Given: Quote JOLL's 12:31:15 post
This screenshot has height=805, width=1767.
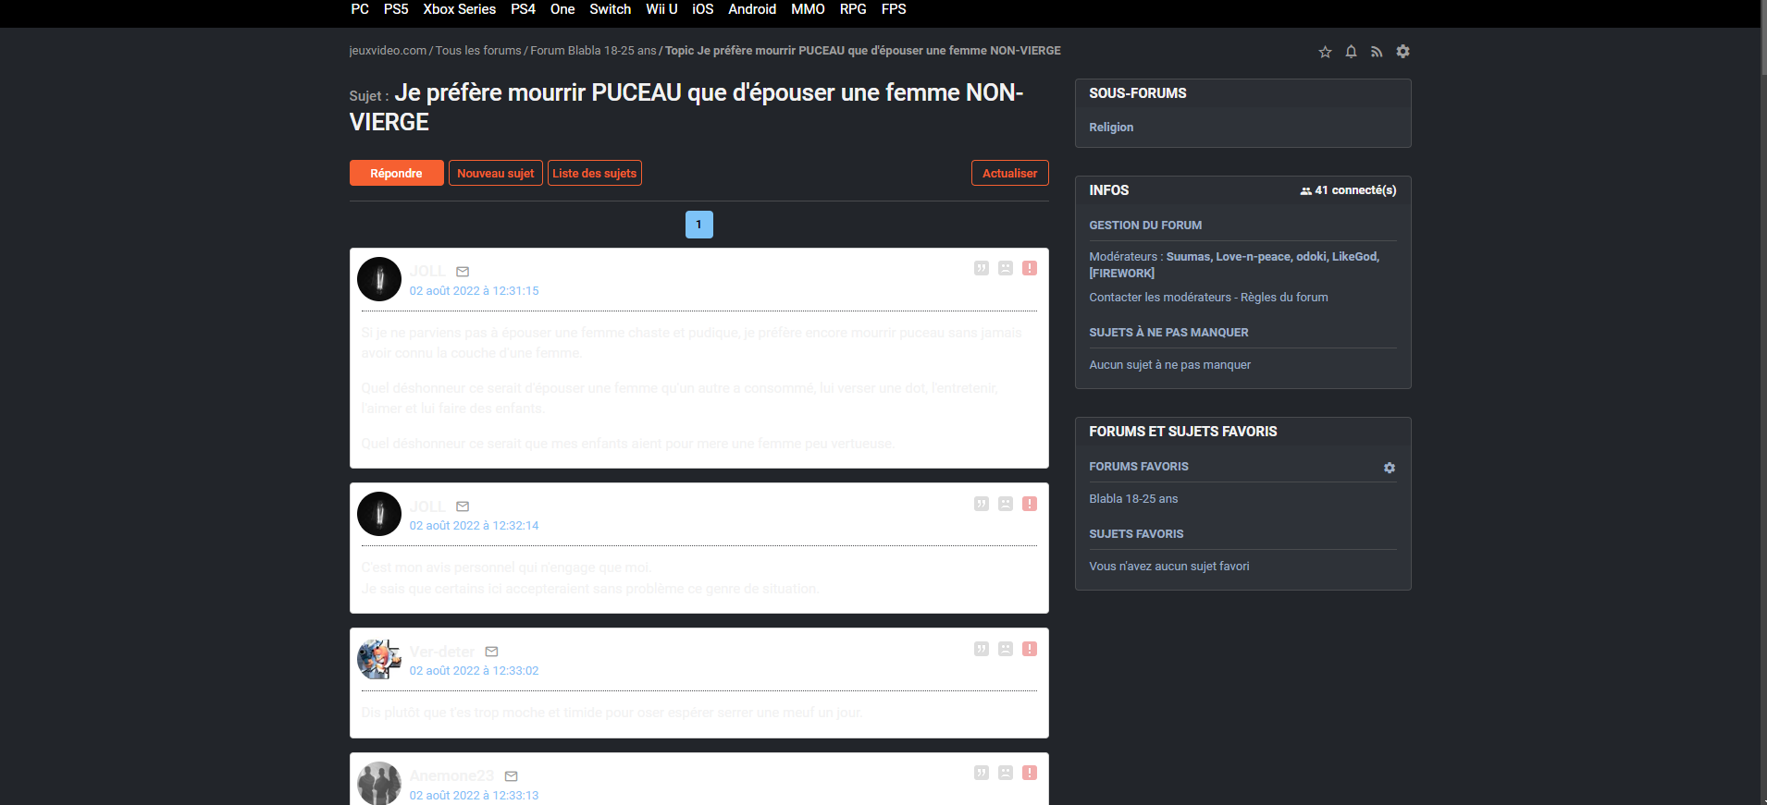Looking at the screenshot, I should pos(981,268).
